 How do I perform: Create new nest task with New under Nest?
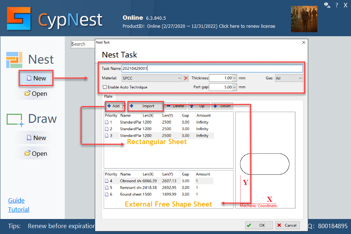[x=36, y=78]
